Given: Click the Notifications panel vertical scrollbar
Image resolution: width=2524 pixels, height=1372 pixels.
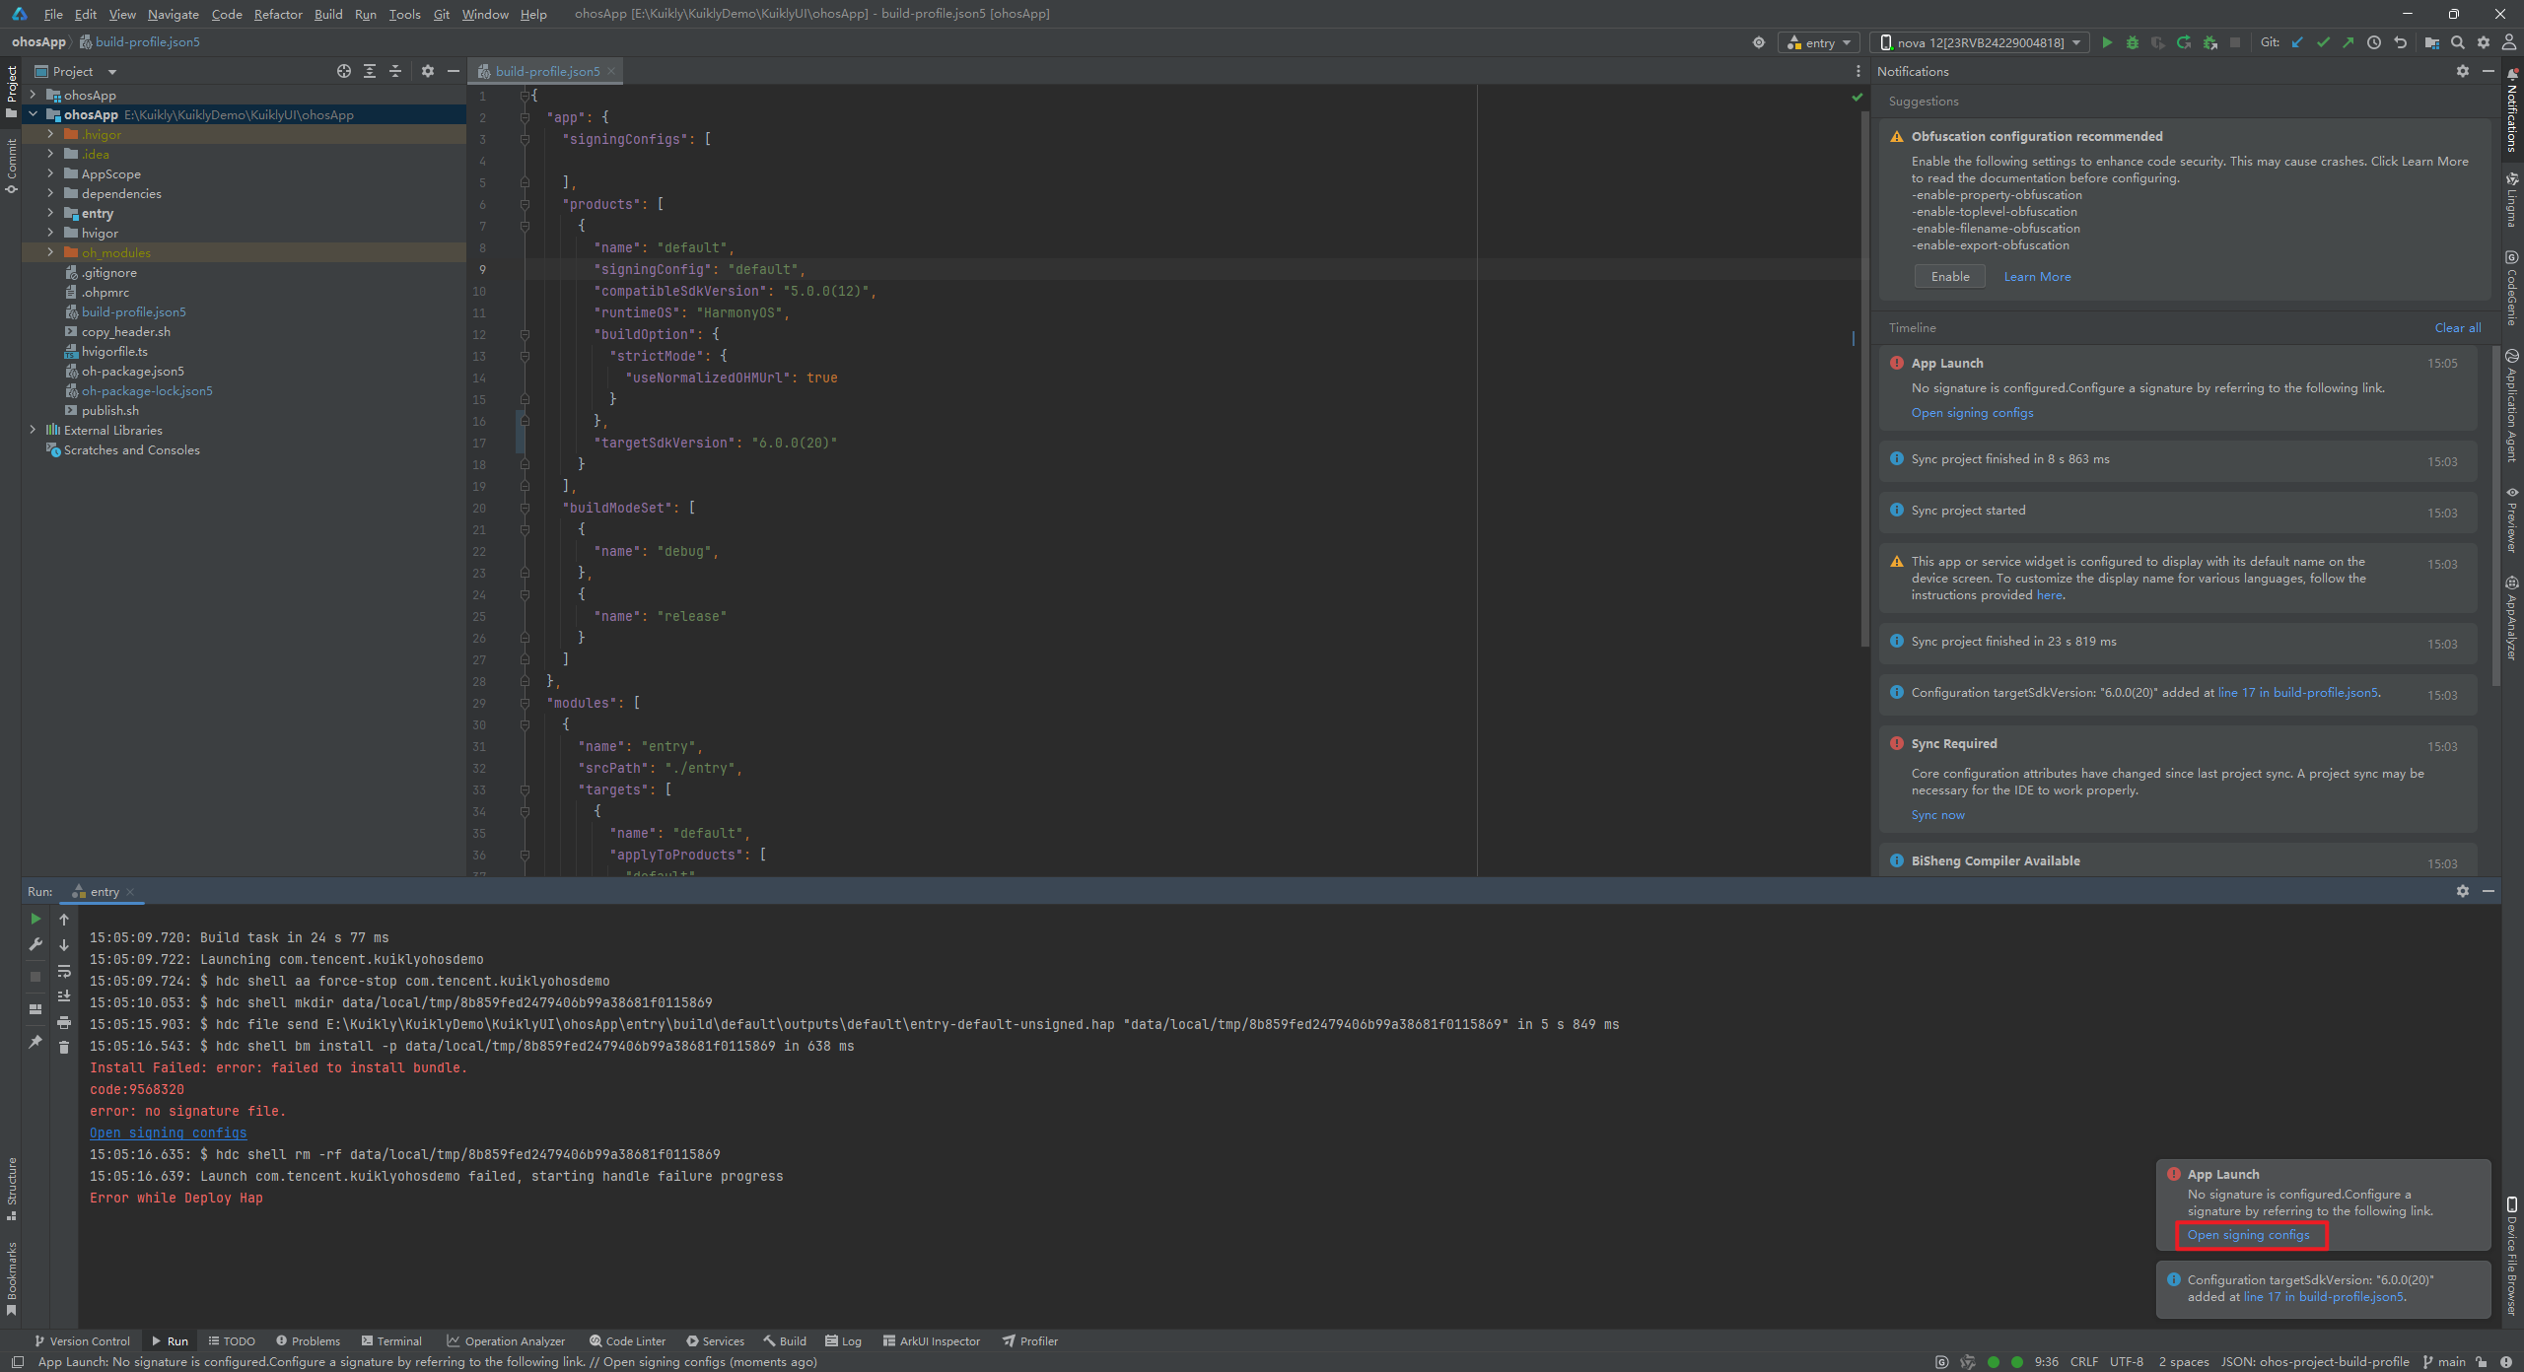Looking at the screenshot, I should pos(2494,513).
